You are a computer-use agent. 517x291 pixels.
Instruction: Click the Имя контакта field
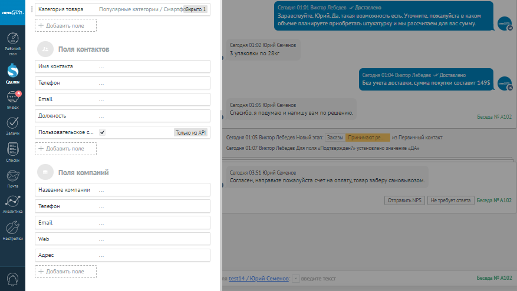[123, 67]
